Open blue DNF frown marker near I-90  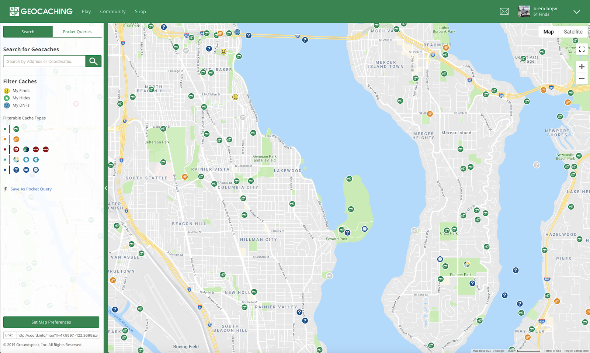pyautogui.click(x=237, y=32)
